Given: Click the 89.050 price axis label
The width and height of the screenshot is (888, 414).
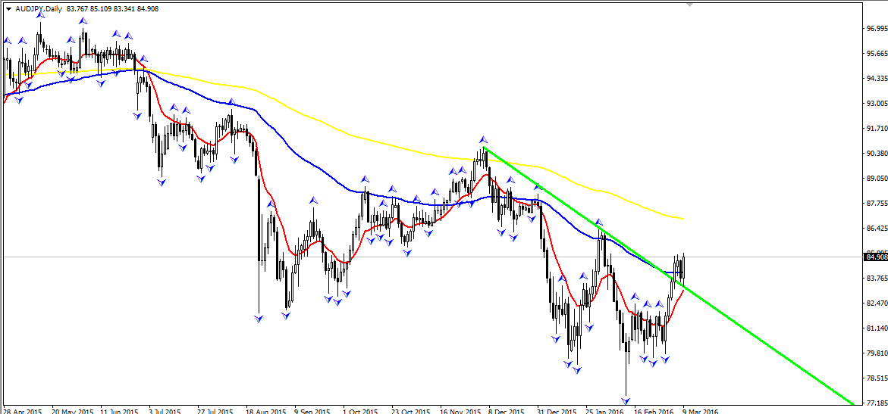Looking at the screenshot, I should 876,178.
